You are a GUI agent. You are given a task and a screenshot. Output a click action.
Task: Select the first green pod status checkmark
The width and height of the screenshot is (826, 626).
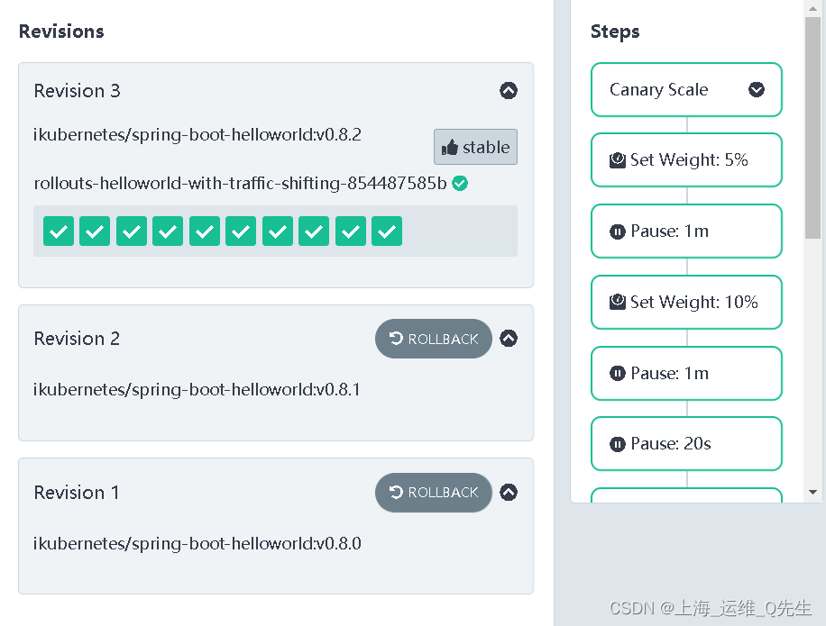coord(59,231)
